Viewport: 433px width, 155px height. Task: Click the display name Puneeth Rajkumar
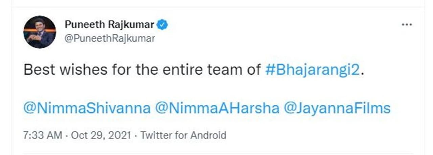(x=109, y=25)
